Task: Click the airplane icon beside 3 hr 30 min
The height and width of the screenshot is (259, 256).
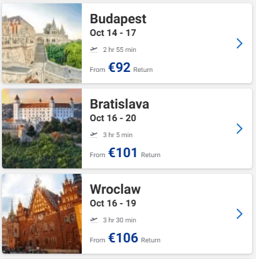Action: [x=94, y=220]
